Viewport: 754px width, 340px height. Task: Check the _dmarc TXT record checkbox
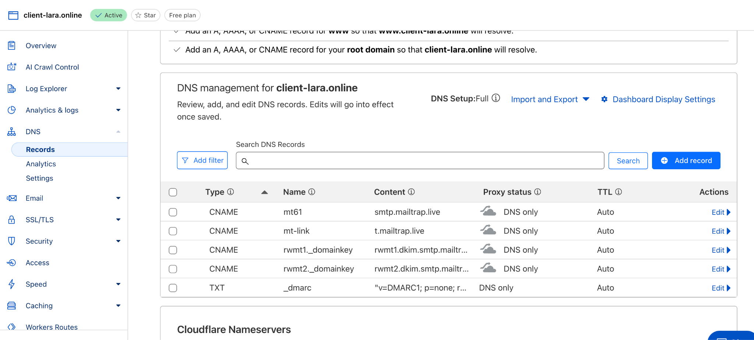coord(173,288)
